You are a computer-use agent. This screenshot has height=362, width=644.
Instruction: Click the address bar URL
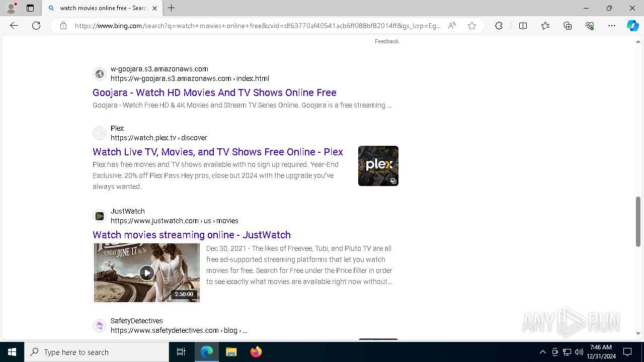pyautogui.click(x=258, y=26)
